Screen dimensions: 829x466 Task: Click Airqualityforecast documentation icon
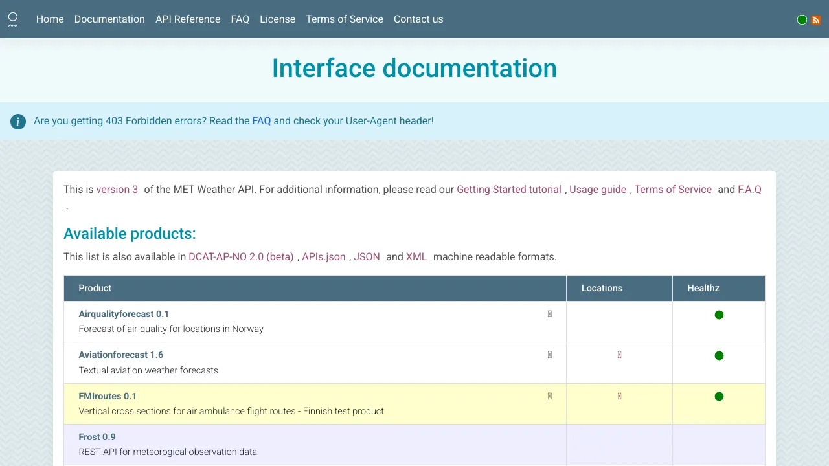(550, 314)
